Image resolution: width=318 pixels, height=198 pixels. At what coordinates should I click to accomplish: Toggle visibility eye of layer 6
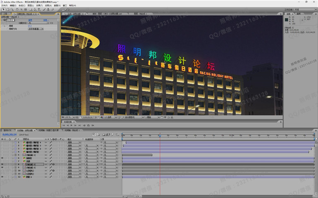(x=2, y=158)
